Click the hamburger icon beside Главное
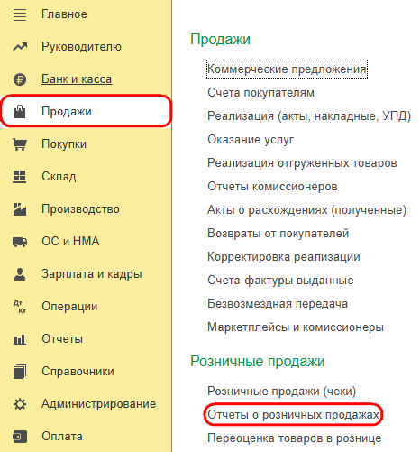Viewport: 420px width, 452px height. coord(20,14)
